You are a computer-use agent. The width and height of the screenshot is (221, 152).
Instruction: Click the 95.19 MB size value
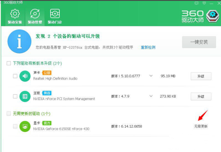point(168,76)
